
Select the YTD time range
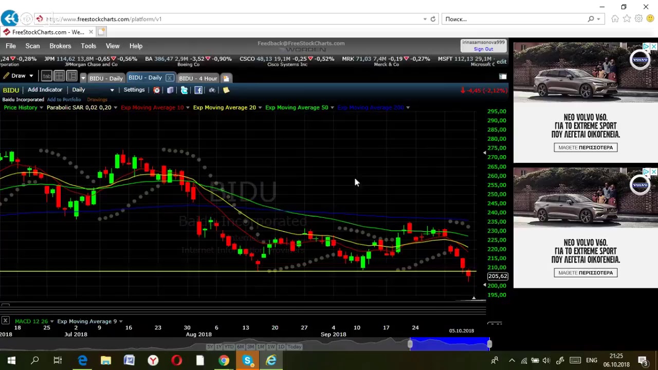click(230, 347)
